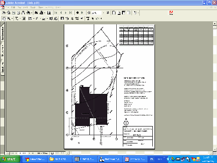Click status bar First Page arrow
Screen dimensions: 217x163
click(x=13, y=153)
